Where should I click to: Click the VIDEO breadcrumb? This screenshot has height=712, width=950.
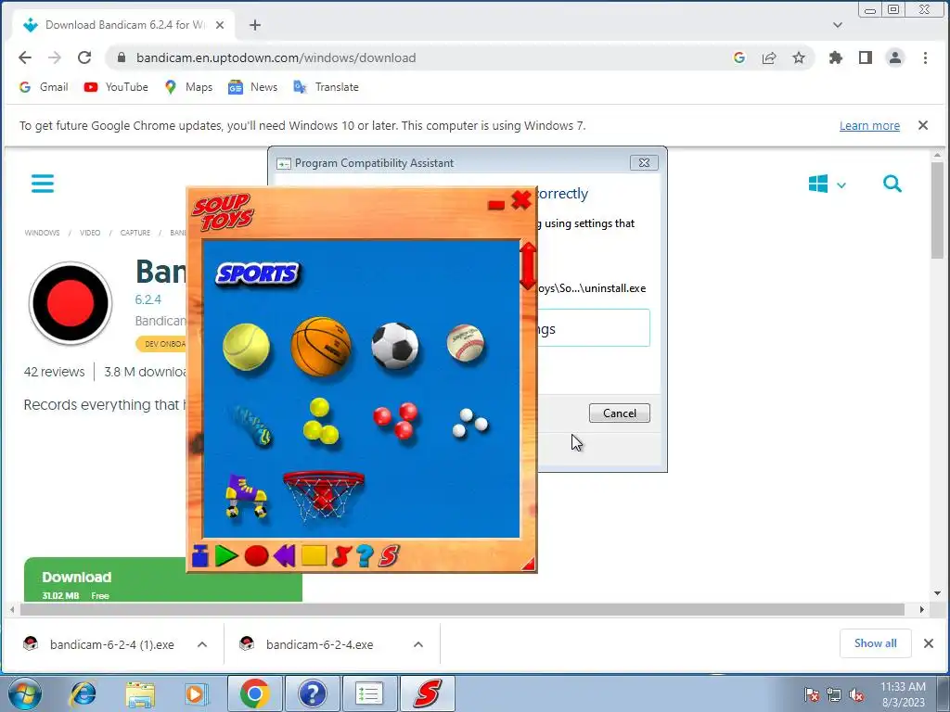[90, 233]
